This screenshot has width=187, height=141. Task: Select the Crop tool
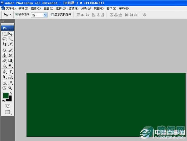5,44
